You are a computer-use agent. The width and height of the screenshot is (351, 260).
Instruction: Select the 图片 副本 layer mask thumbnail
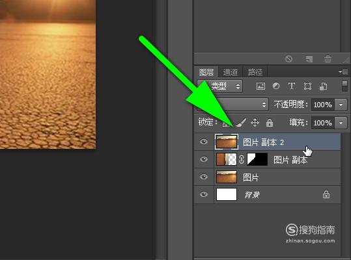tap(257, 159)
